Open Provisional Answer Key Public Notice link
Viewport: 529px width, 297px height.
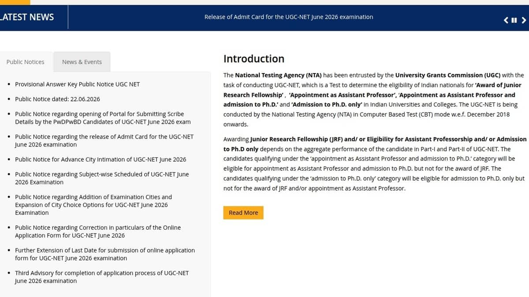[x=77, y=84]
